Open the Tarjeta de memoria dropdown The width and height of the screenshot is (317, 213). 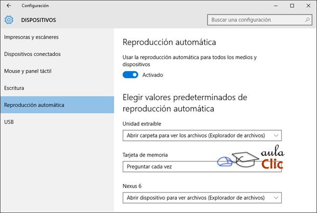[202, 167]
